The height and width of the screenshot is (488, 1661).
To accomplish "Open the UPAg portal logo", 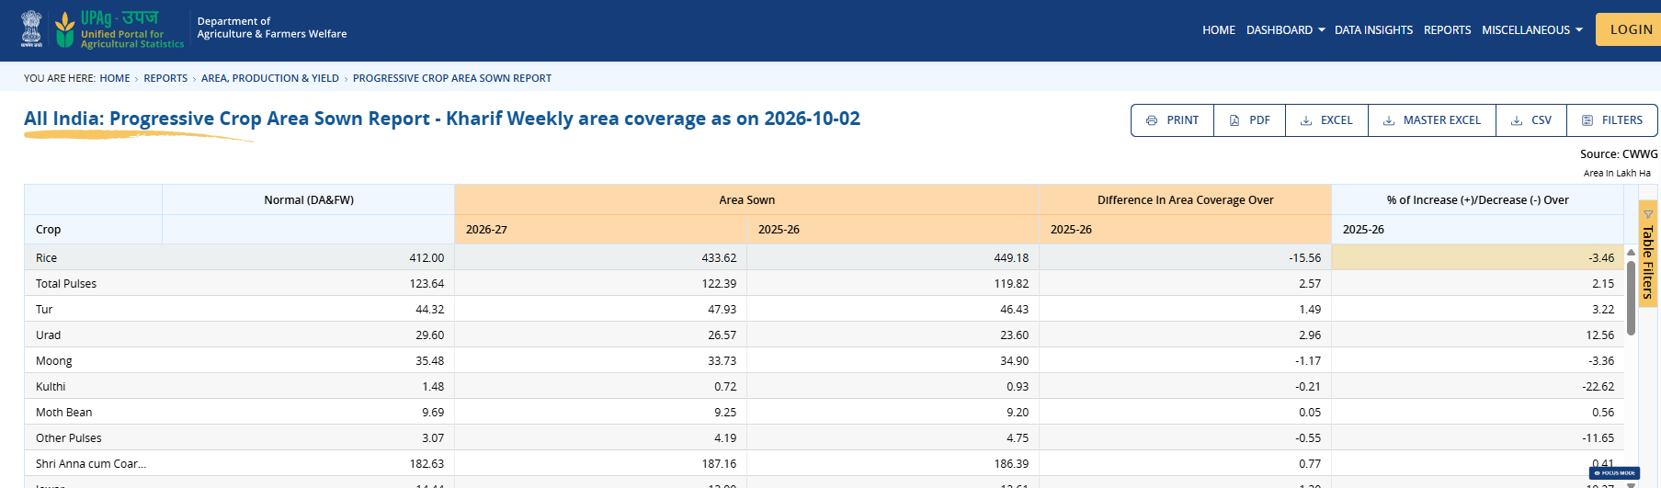I will tap(119, 29).
